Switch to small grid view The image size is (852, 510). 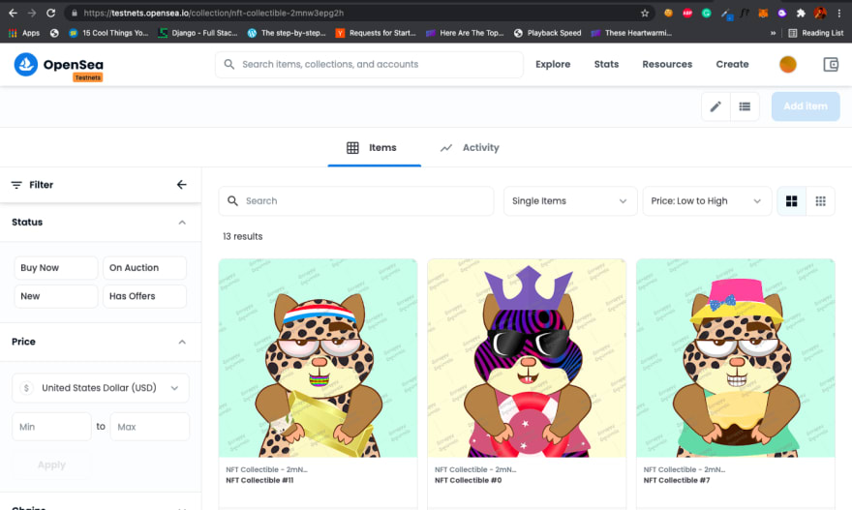820,201
